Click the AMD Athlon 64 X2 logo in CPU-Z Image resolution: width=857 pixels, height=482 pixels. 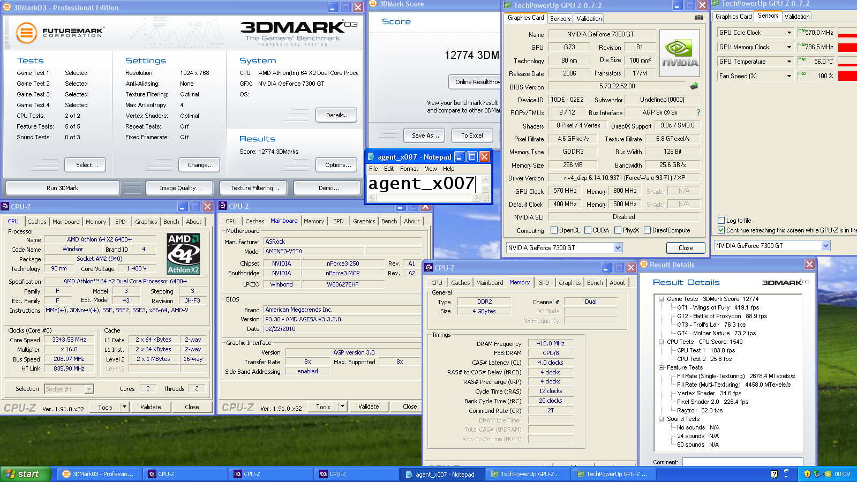coord(184,254)
